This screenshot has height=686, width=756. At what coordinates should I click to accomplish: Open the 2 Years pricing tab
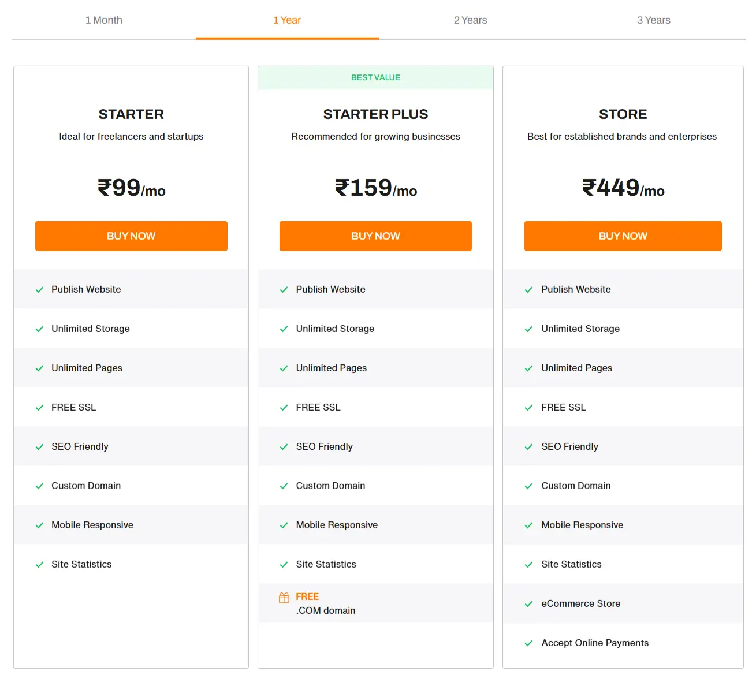471,20
